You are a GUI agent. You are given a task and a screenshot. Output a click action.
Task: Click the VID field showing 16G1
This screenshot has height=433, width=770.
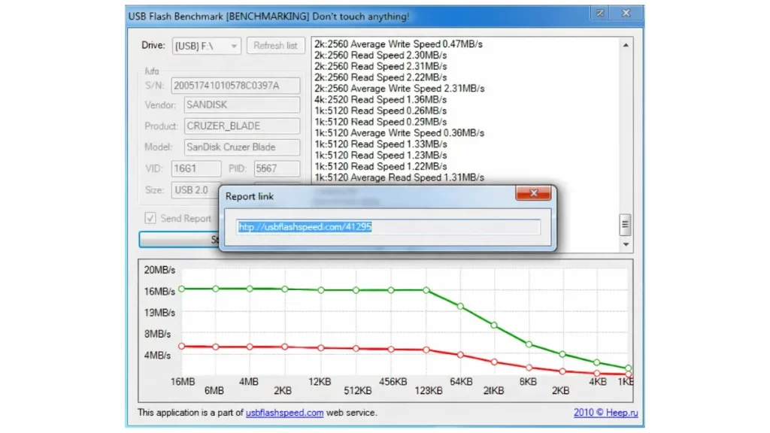point(196,168)
